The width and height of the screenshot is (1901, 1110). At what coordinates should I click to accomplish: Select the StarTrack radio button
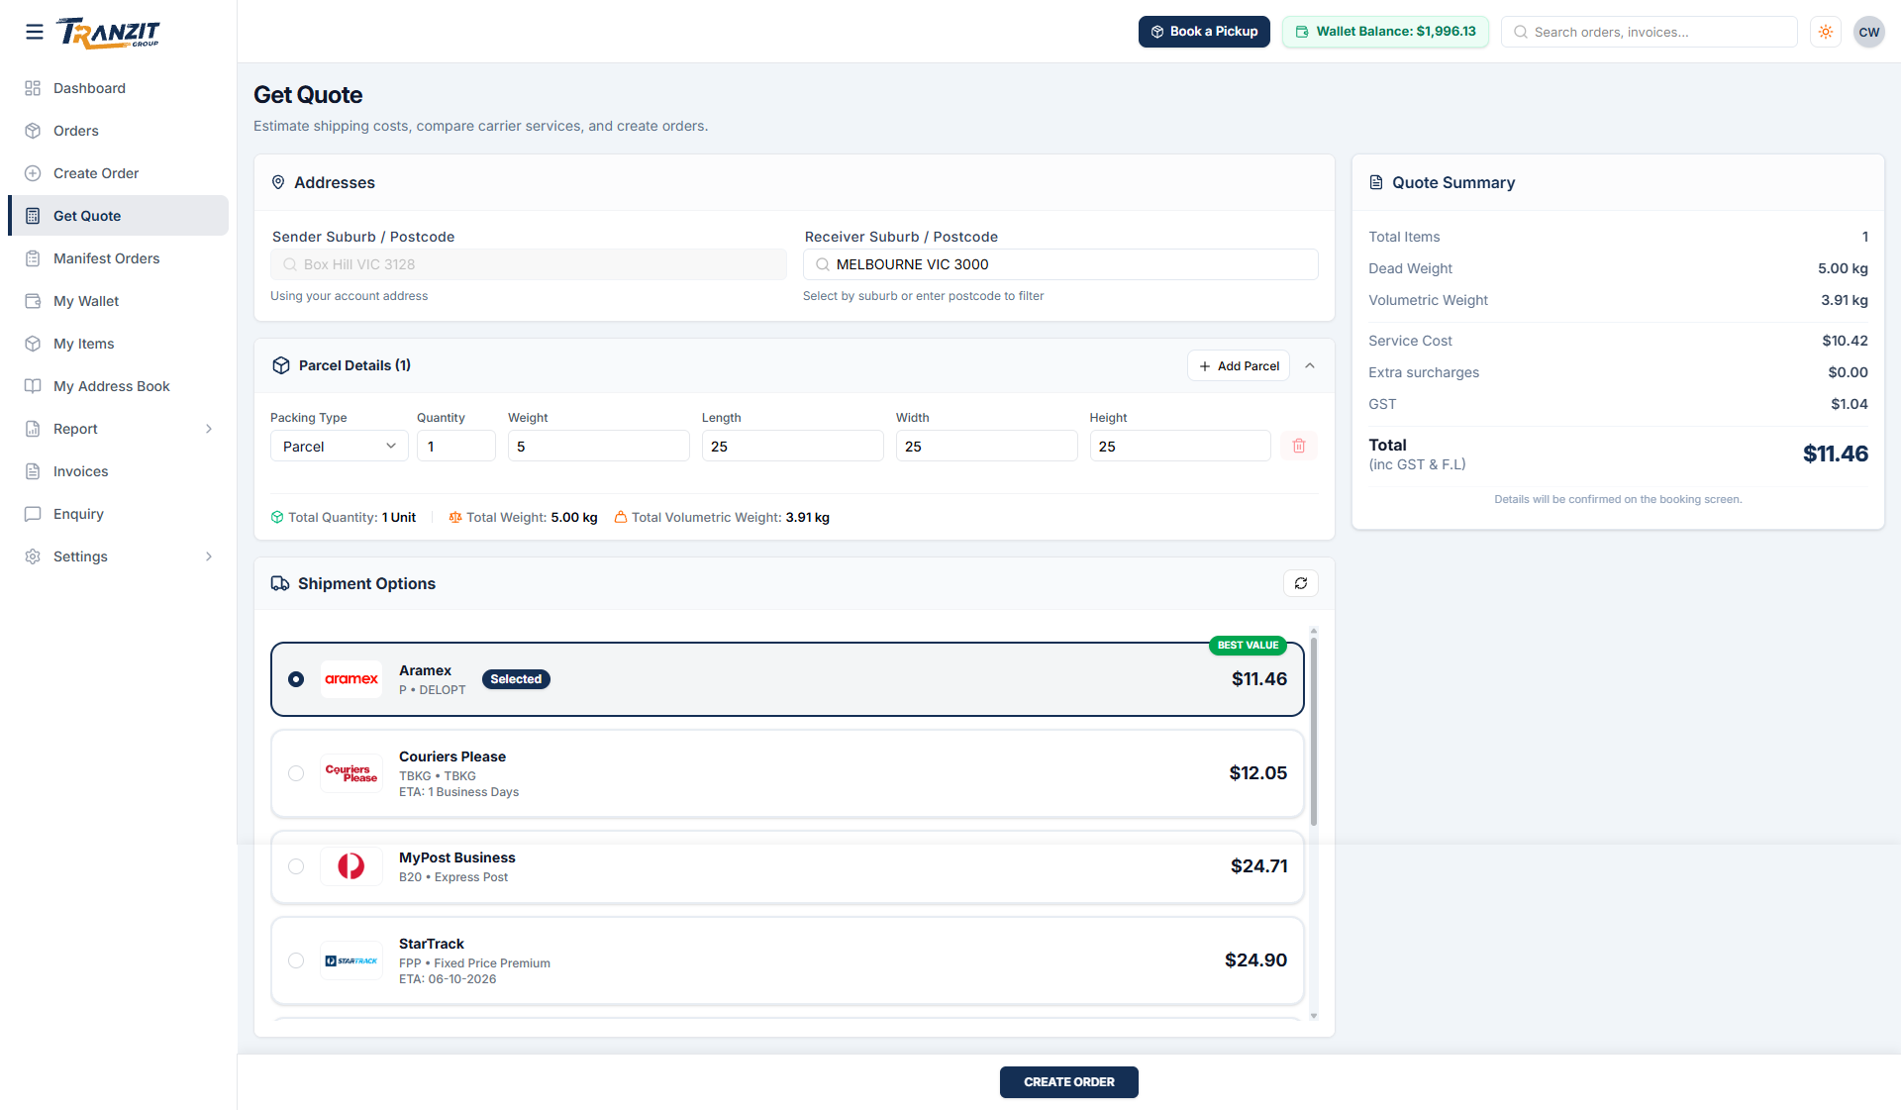(x=296, y=960)
